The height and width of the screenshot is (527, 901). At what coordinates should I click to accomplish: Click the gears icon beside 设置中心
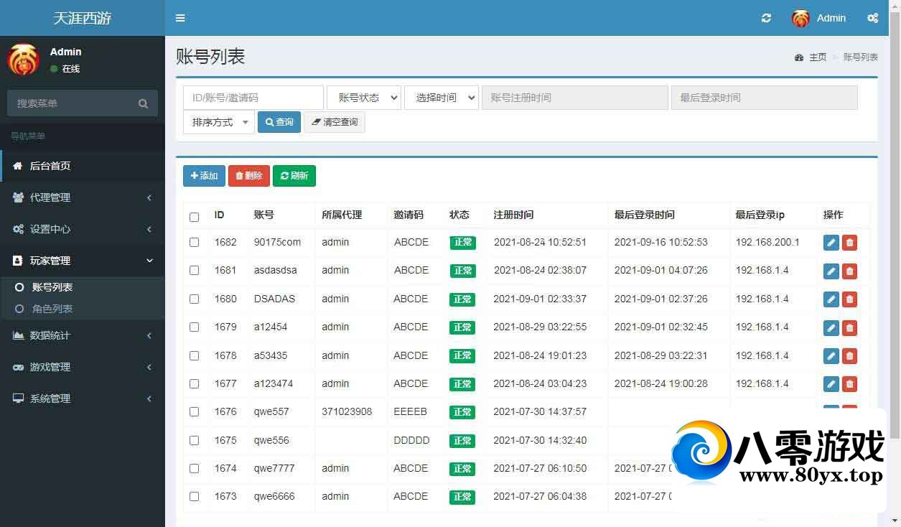(18, 229)
